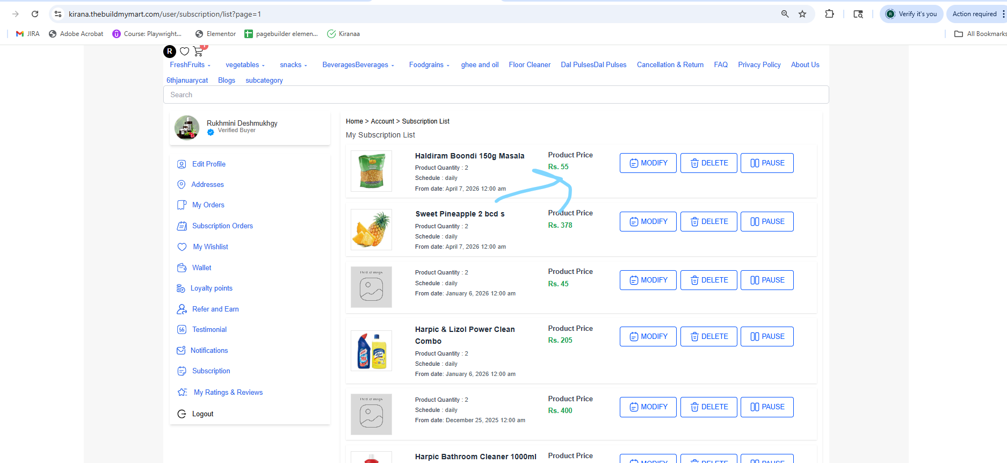Open the FAQ page
This screenshot has width=1007, height=463.
(721, 65)
